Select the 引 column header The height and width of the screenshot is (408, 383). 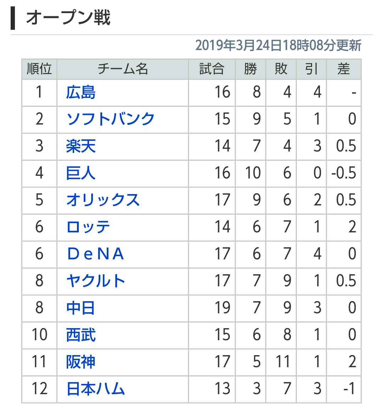coord(311,69)
